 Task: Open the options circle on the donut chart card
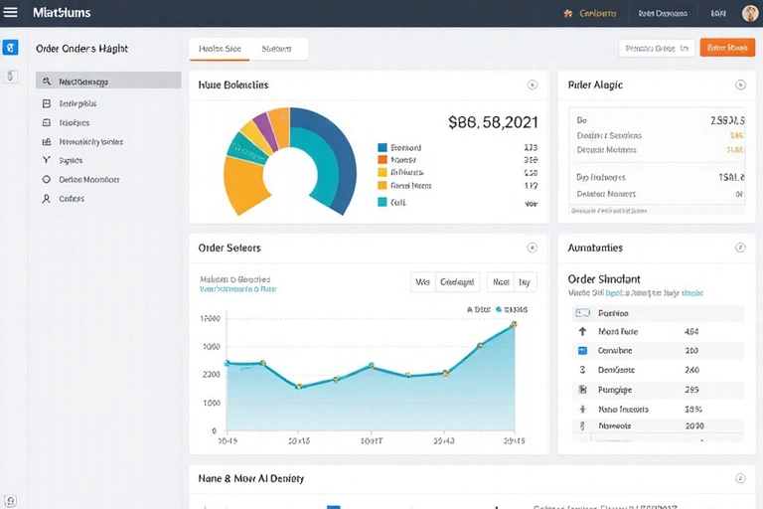[532, 85]
